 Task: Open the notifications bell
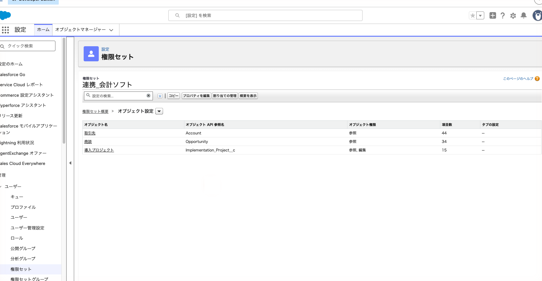[x=524, y=15]
